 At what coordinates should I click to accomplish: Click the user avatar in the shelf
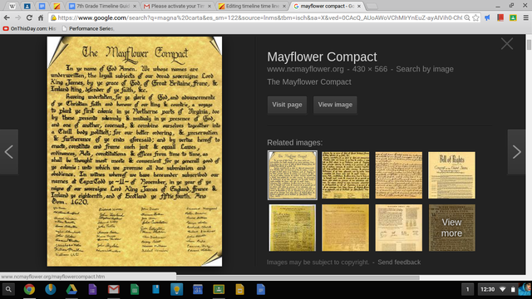point(525,290)
